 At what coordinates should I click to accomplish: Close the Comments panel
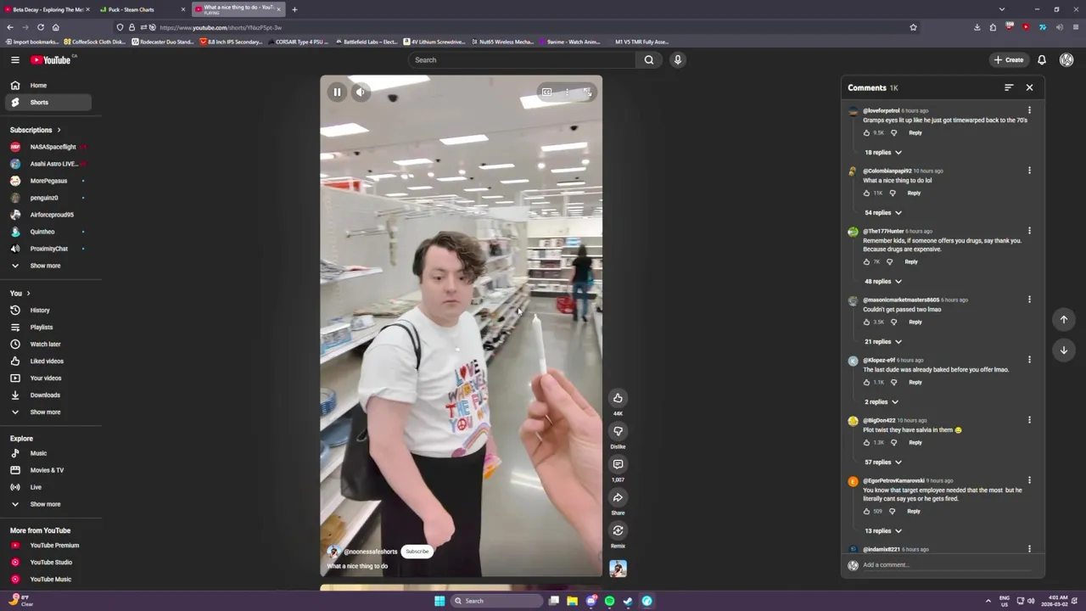tap(1029, 87)
